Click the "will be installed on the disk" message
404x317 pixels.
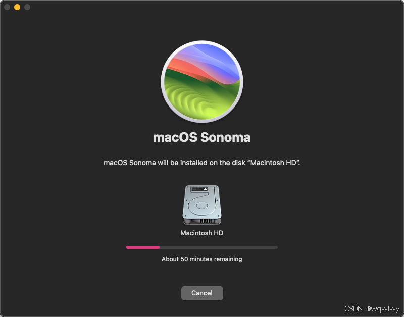click(201, 163)
